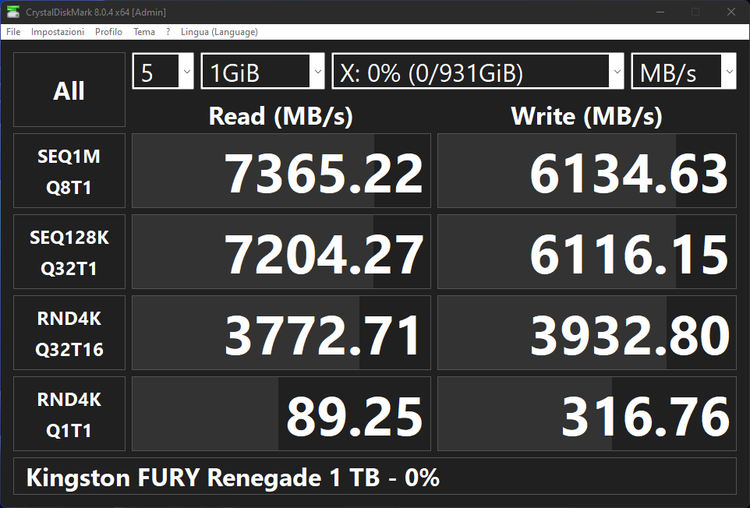Open the test count dropdown showing 5
Screen dimensions: 750x508
pos(163,71)
